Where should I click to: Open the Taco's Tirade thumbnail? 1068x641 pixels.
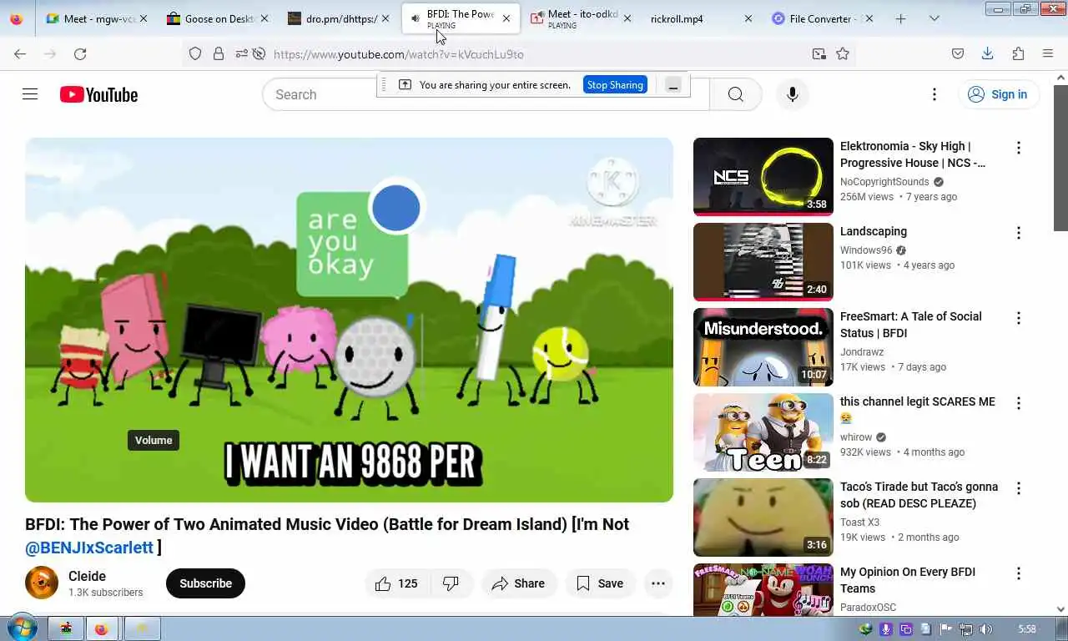tap(763, 517)
